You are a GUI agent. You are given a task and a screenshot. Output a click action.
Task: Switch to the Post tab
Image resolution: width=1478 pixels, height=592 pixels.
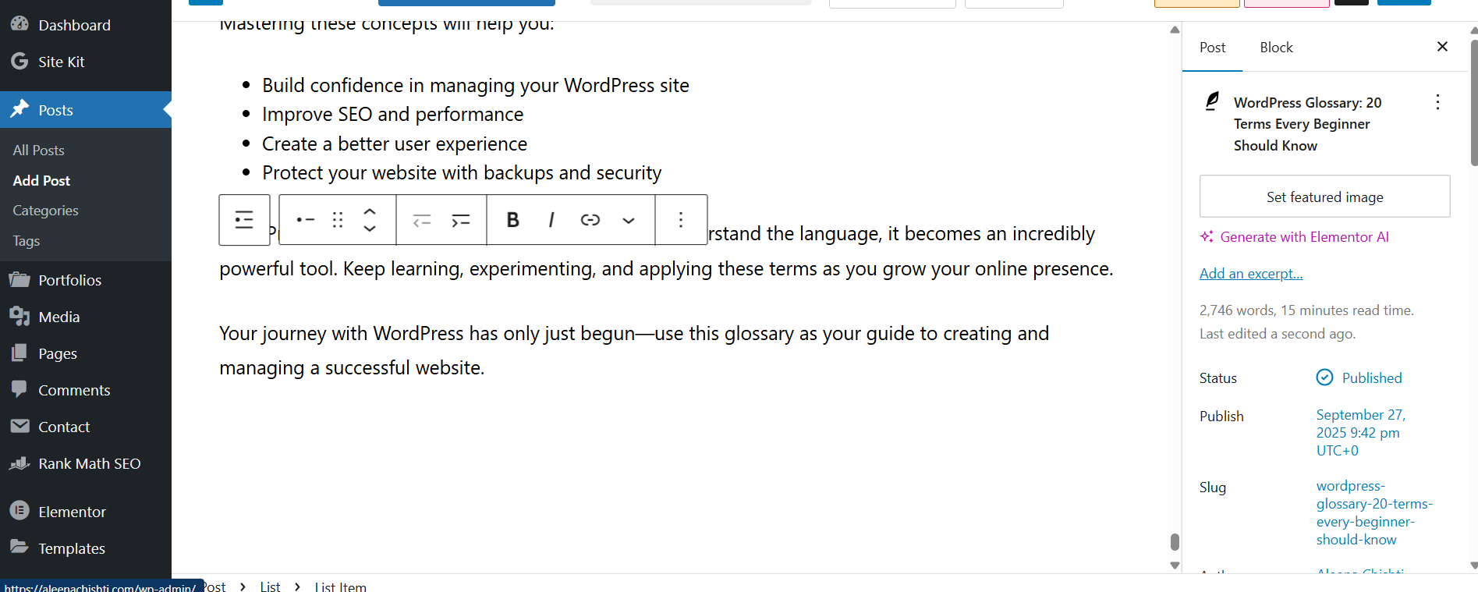[1212, 48]
